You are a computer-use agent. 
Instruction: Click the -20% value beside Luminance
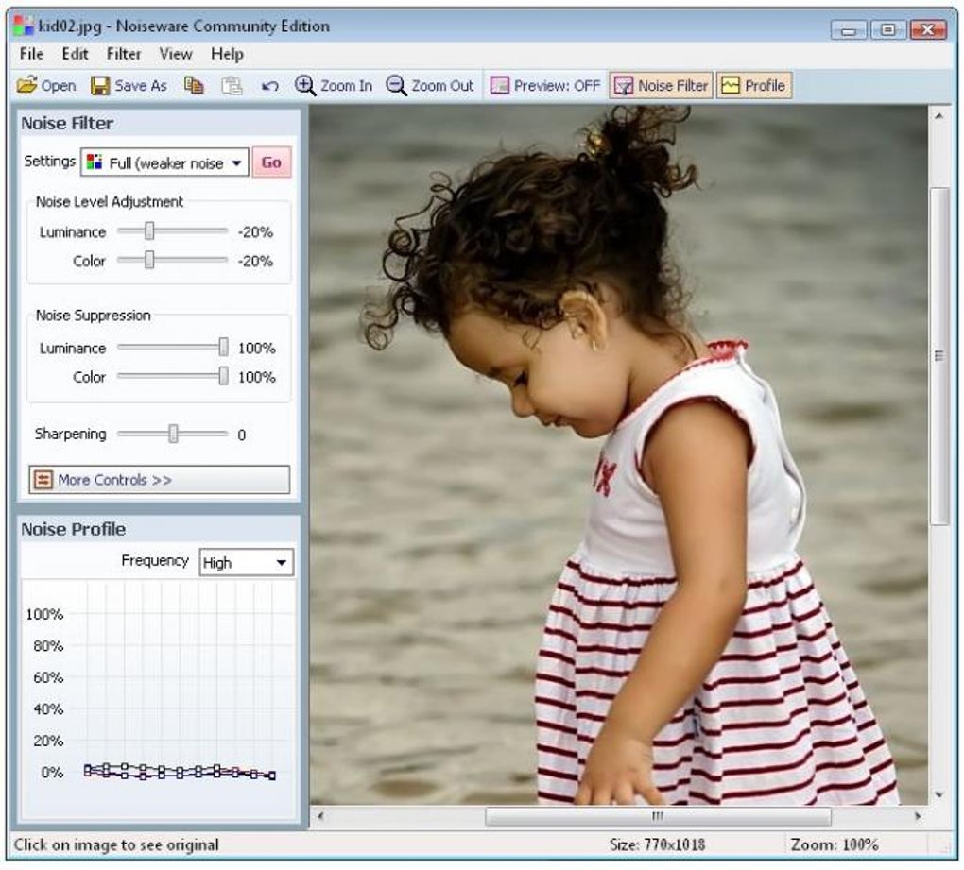(255, 232)
